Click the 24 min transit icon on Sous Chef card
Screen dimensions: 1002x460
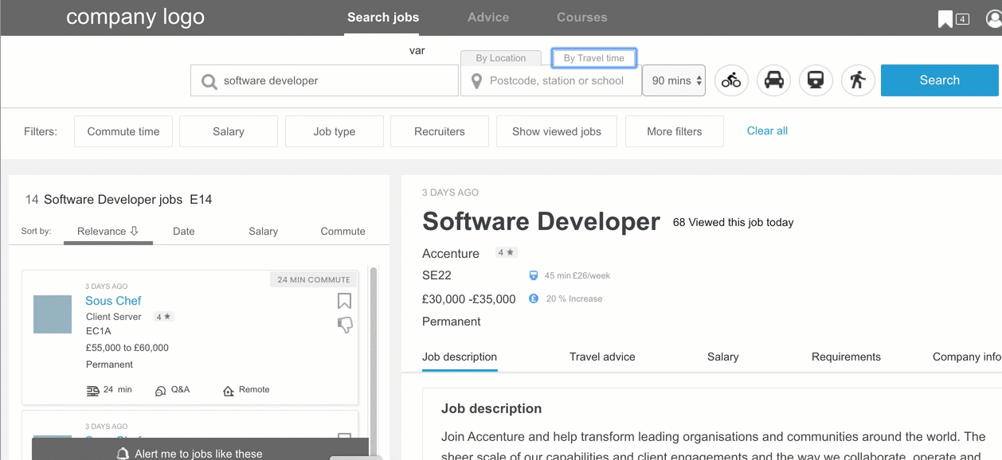pos(92,390)
